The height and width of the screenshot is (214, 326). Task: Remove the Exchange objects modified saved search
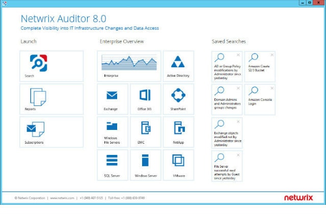point(238,121)
